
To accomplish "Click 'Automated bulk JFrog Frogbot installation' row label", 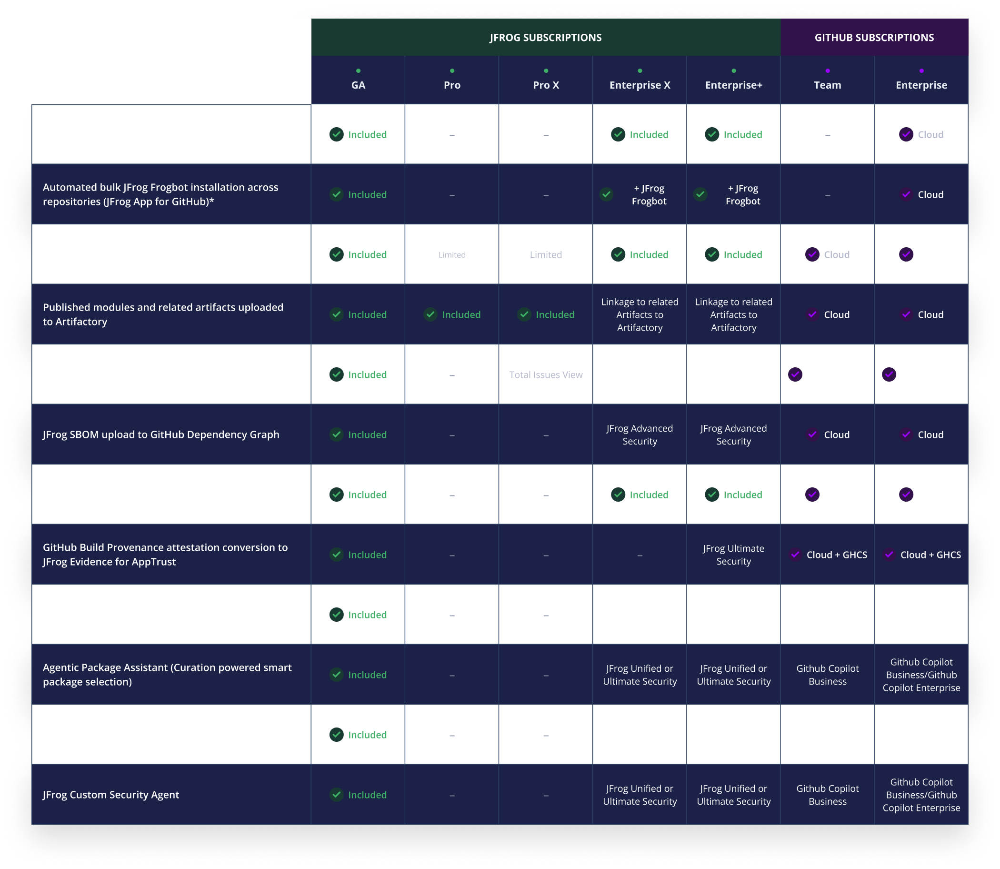I will pos(160,194).
